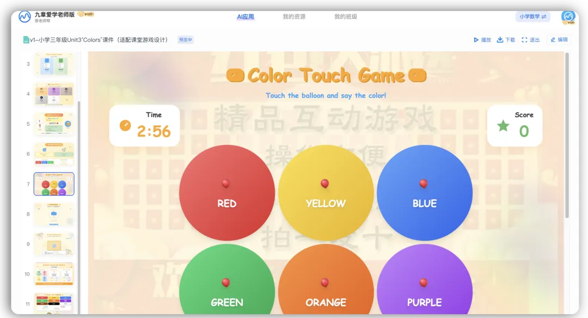Touch the BLUE balloon circle
This screenshot has width=588, height=318.
click(x=425, y=193)
